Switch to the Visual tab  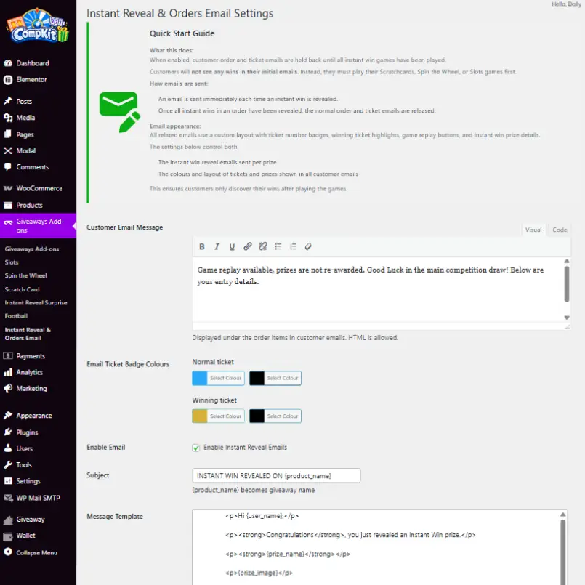[x=533, y=229]
